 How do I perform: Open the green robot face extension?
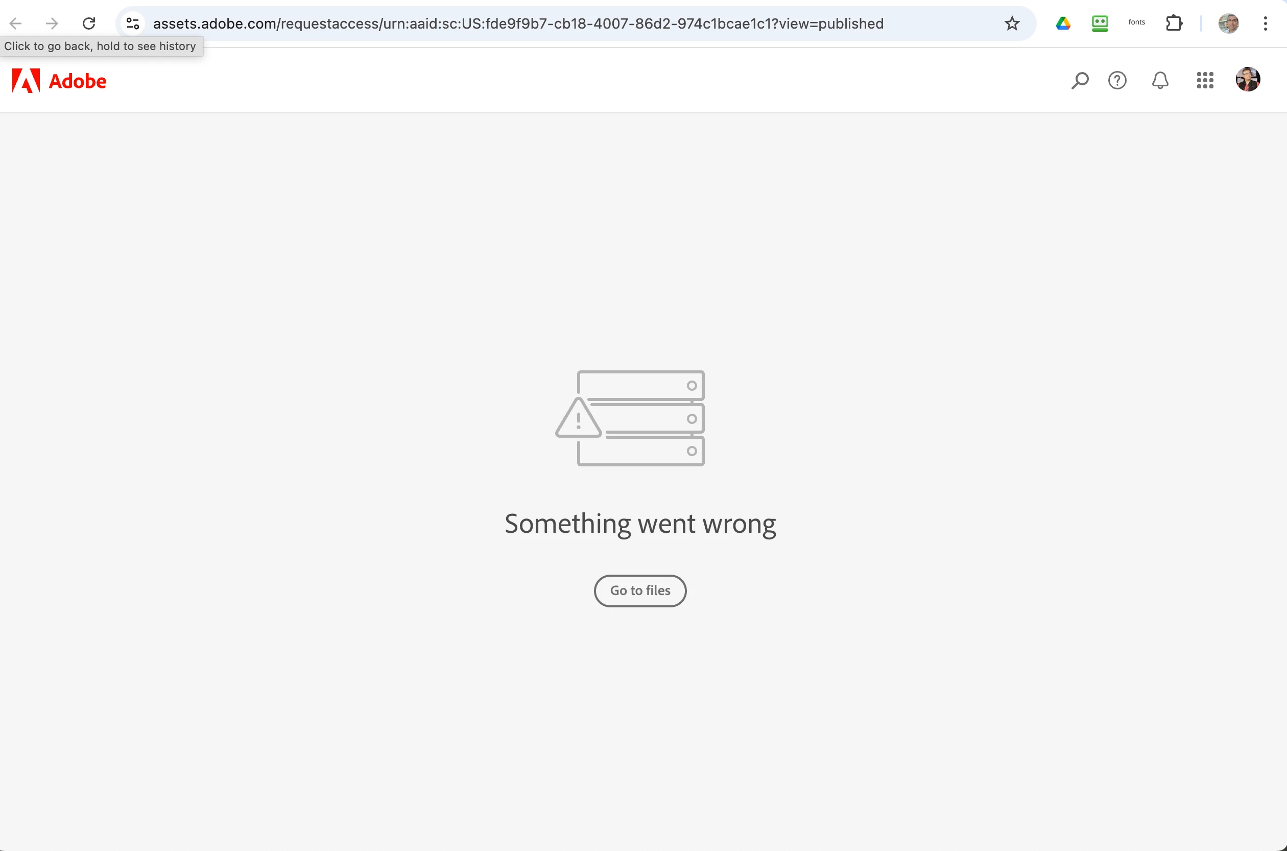pyautogui.click(x=1100, y=23)
